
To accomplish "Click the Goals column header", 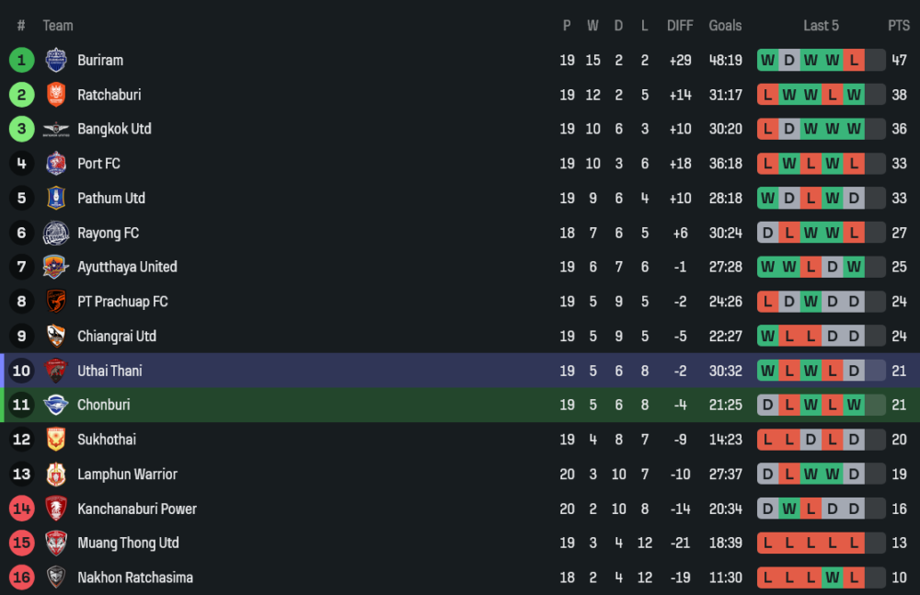I will [x=725, y=26].
